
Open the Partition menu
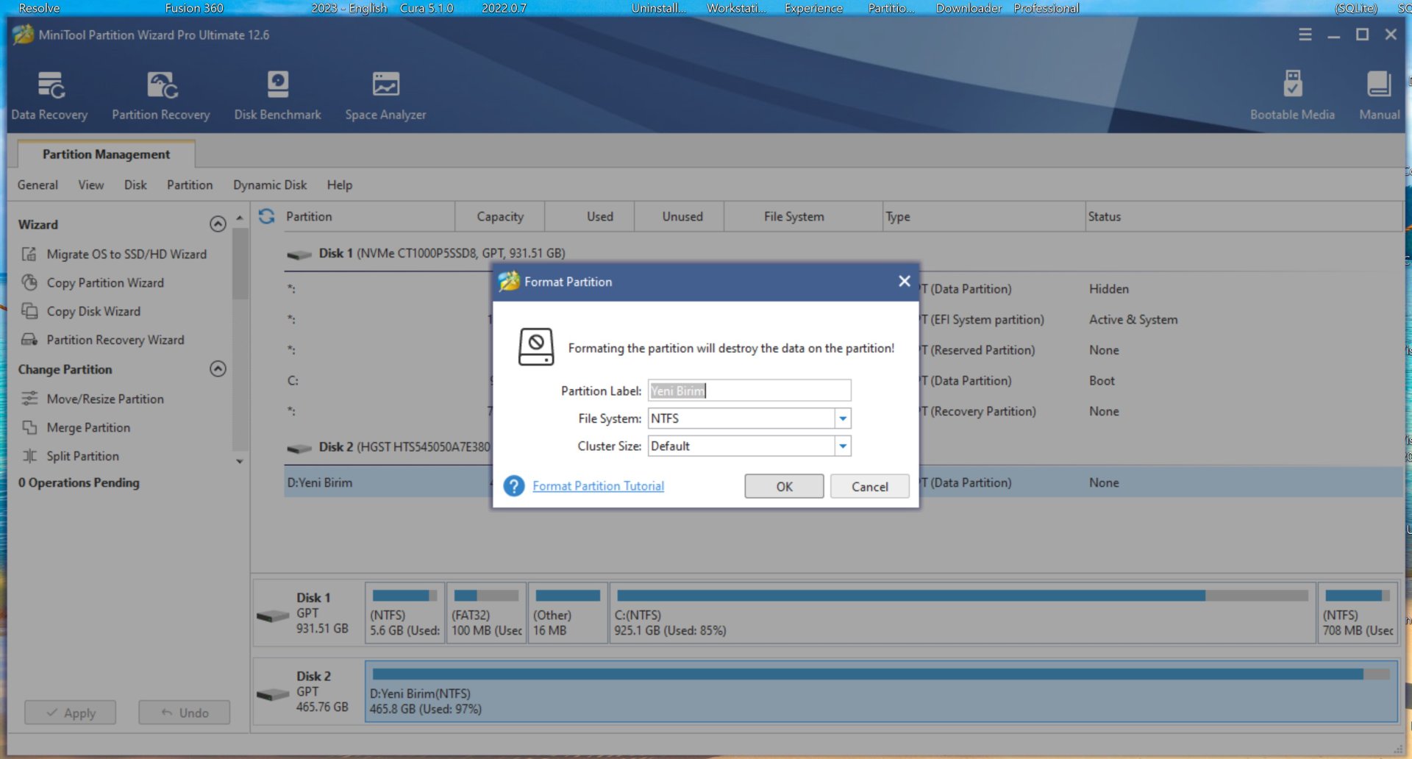190,185
